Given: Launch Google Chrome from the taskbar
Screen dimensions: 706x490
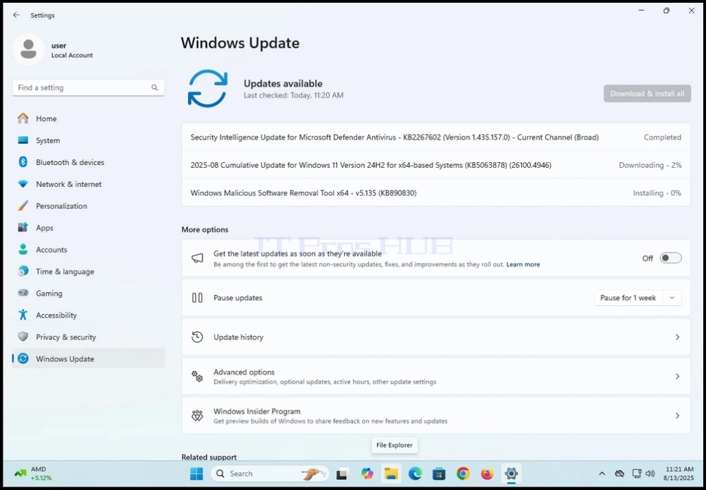Looking at the screenshot, I should click(463, 474).
